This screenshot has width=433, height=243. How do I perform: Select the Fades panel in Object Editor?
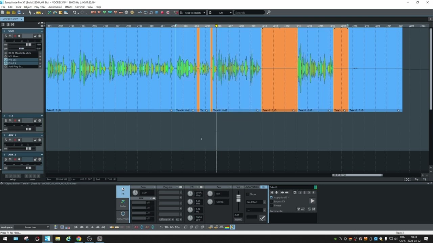click(123, 204)
